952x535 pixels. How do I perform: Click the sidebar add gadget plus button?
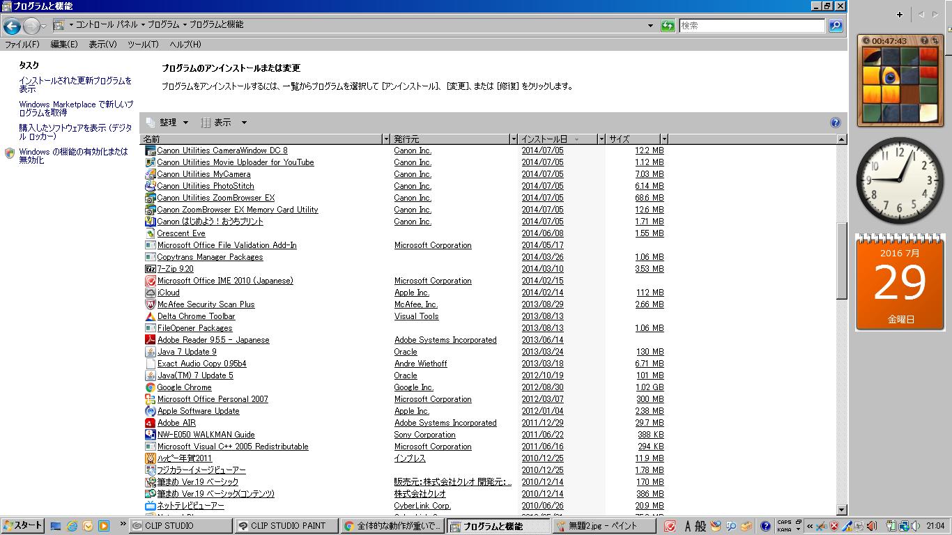(900, 14)
